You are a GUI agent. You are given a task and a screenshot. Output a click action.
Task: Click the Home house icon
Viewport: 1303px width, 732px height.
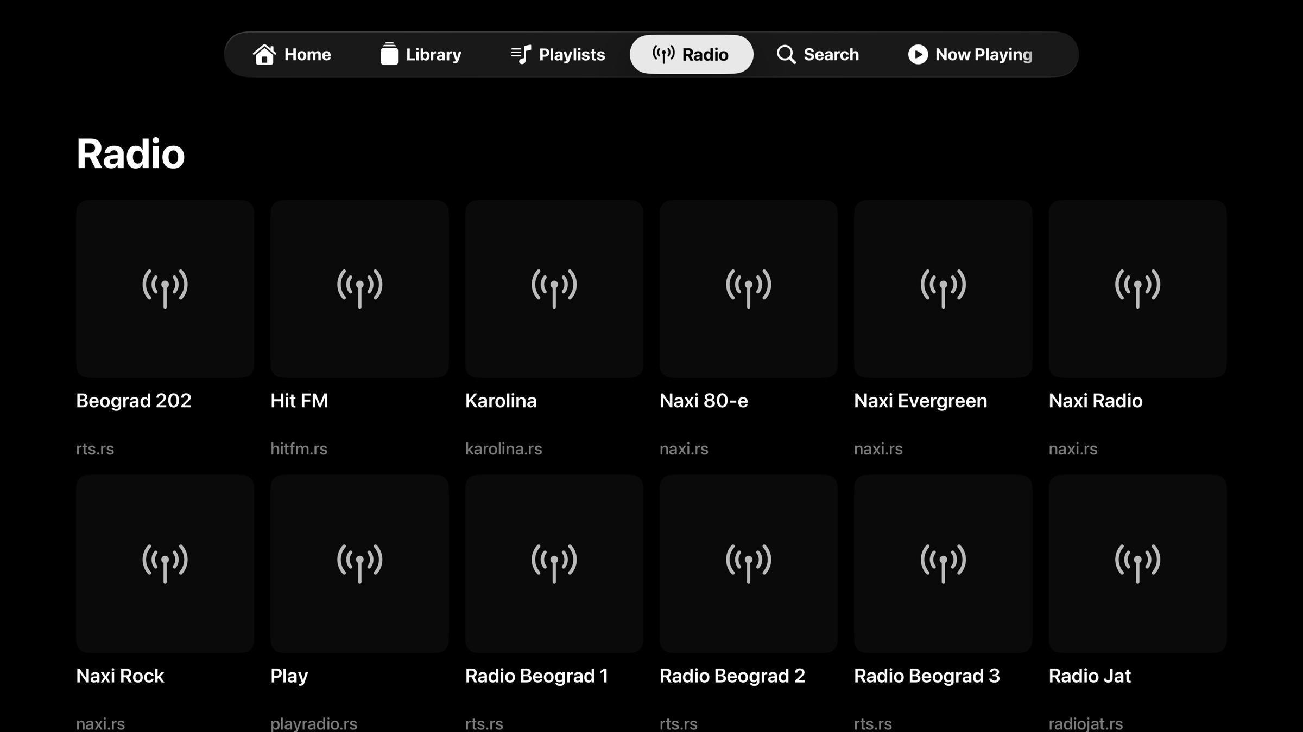coord(265,54)
